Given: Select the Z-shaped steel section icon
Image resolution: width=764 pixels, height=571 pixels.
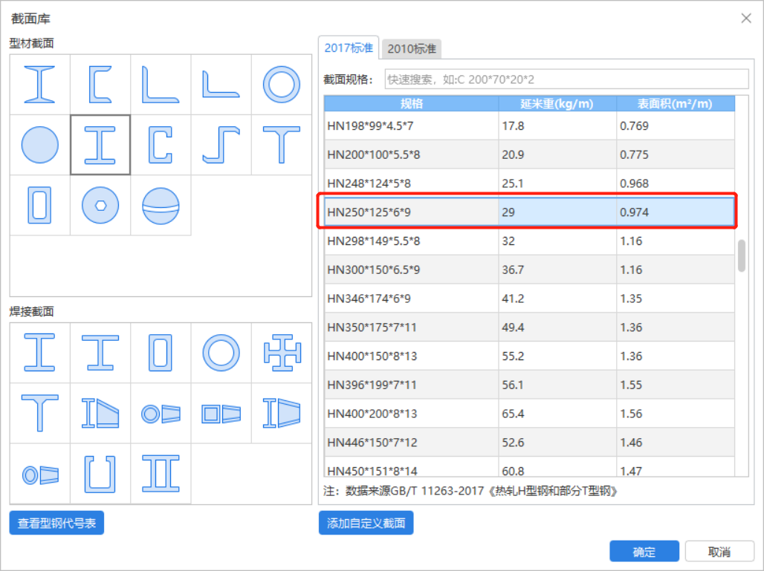Looking at the screenshot, I should click(221, 145).
